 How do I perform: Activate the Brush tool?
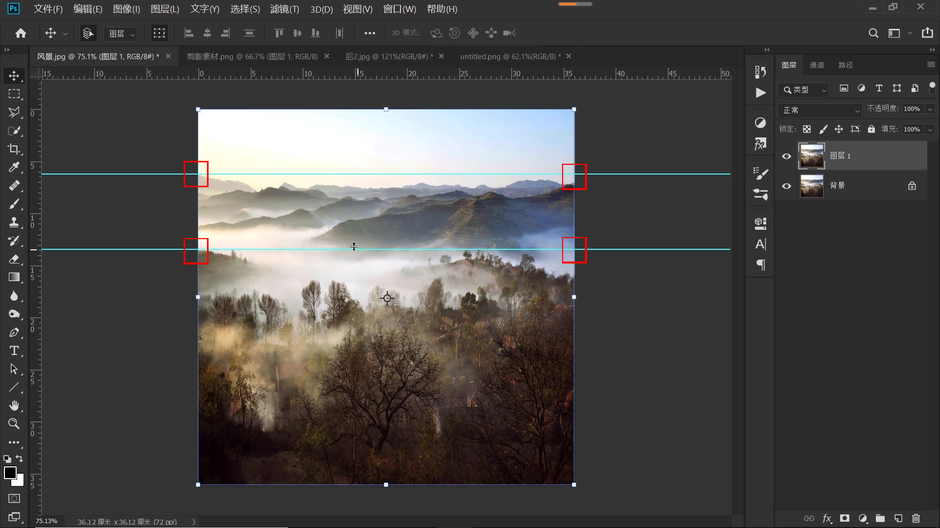point(14,204)
